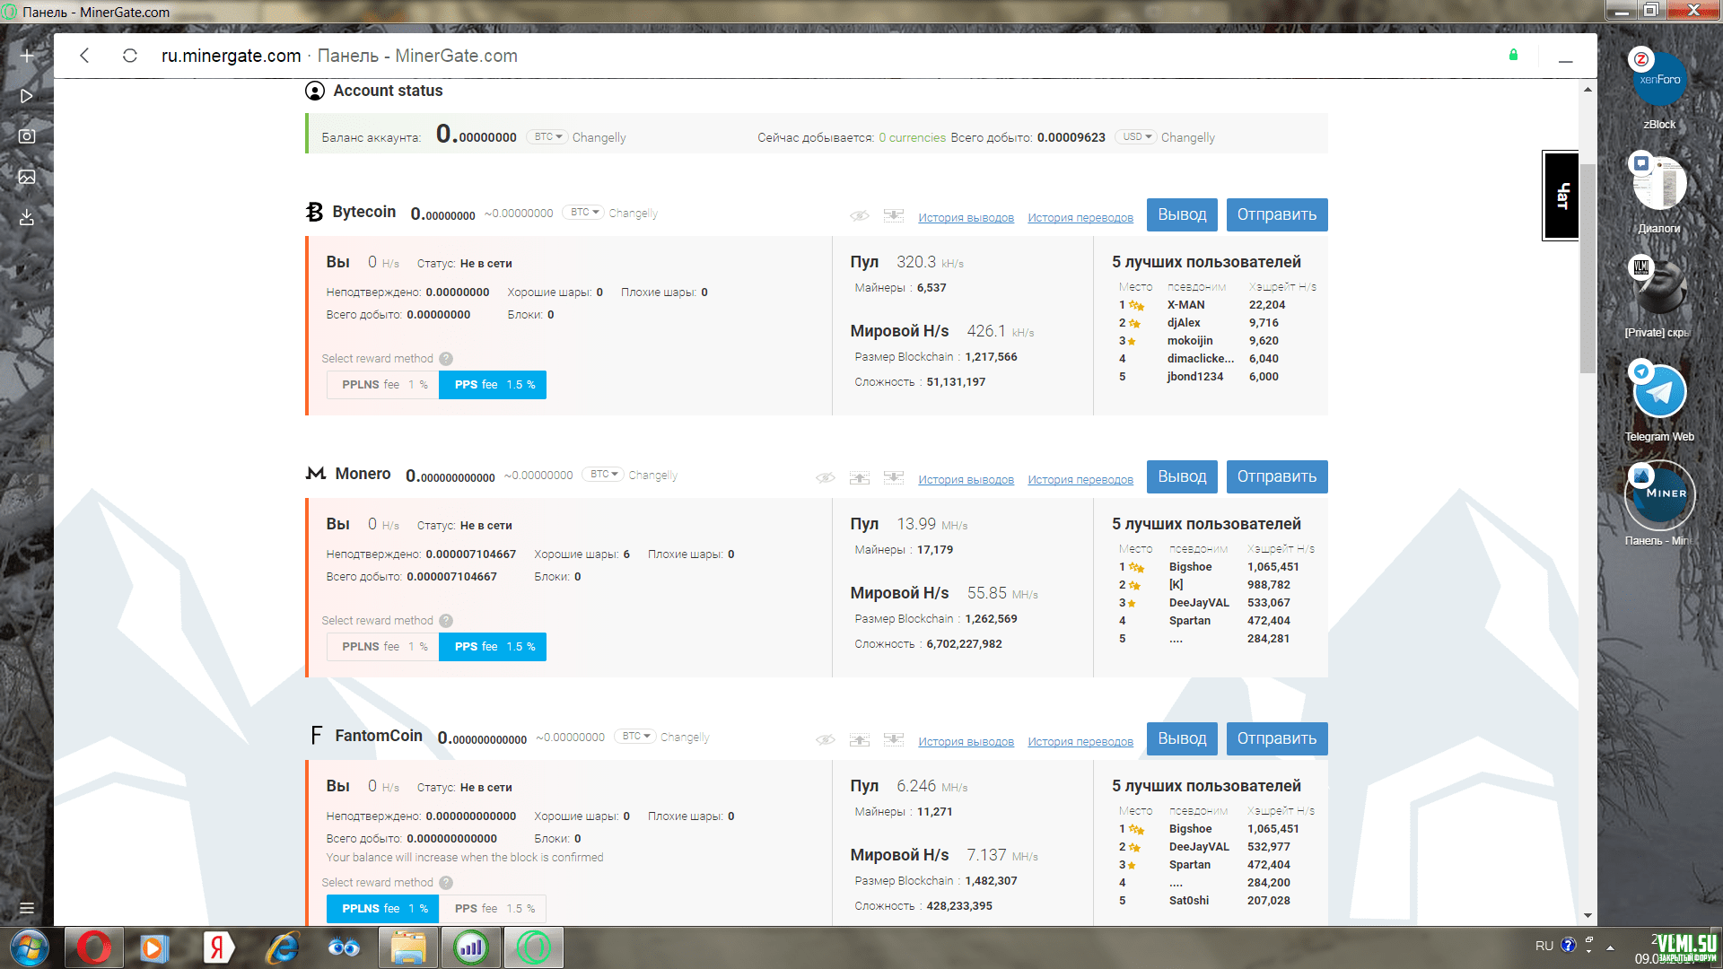The height and width of the screenshot is (969, 1723).
Task: Open Yandex browser from the taskbar
Action: click(217, 947)
